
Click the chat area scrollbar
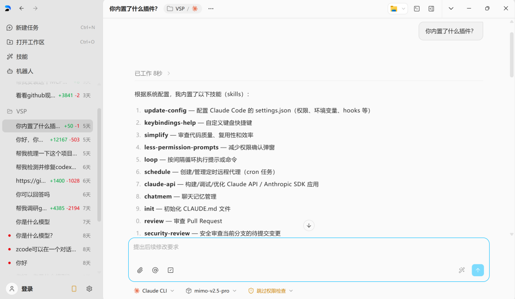pos(511,54)
